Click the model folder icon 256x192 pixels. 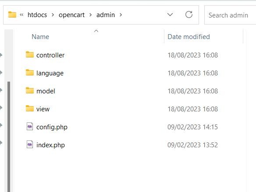30,90
